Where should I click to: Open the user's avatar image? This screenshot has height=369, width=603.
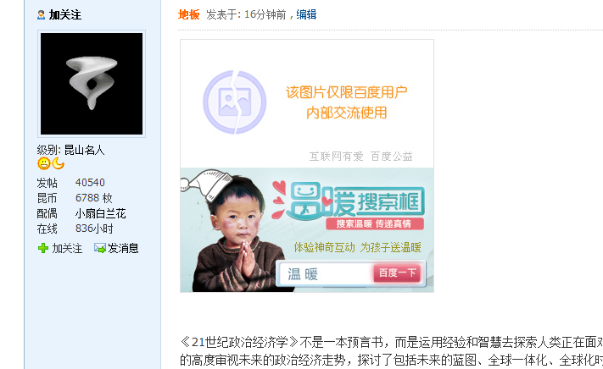coord(92,84)
